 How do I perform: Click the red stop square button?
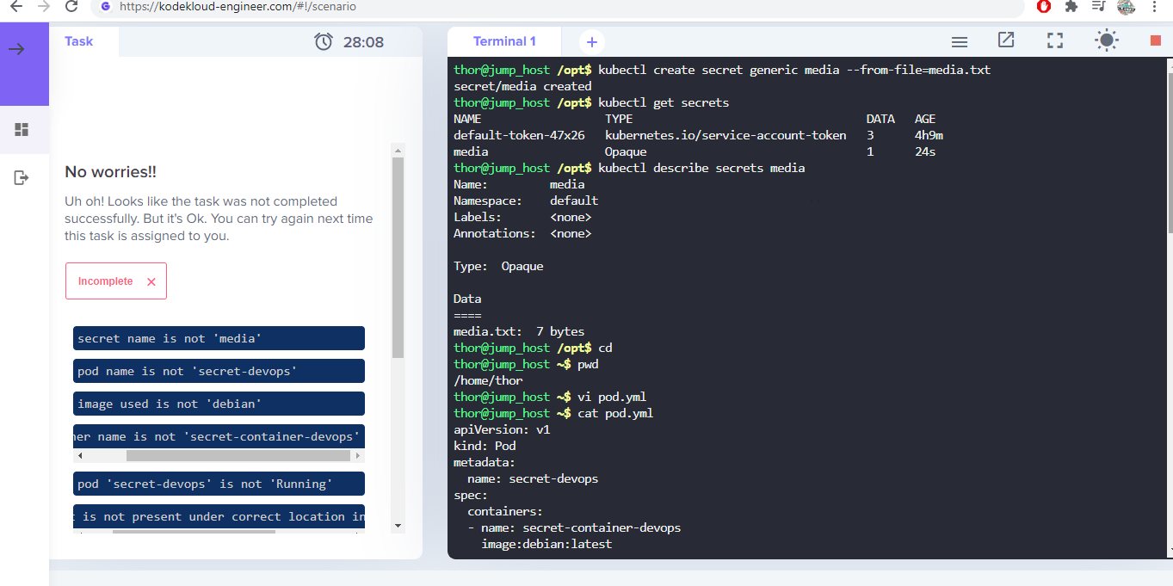click(1155, 40)
